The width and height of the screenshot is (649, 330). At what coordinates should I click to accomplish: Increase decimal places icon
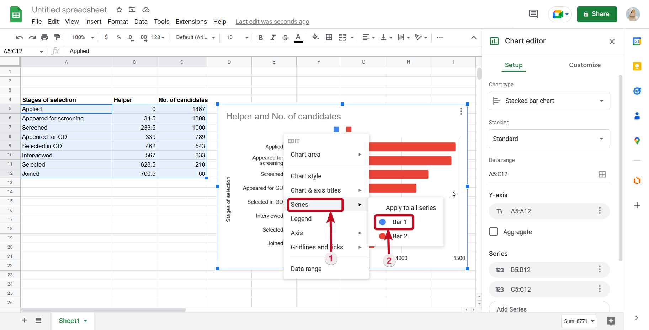143,37
